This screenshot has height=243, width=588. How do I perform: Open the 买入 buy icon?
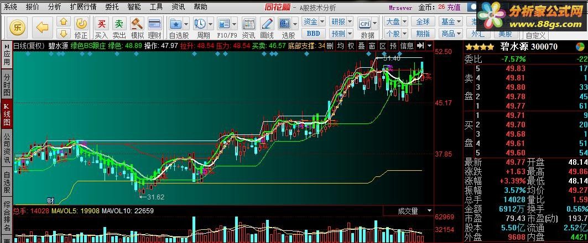coord(101,24)
